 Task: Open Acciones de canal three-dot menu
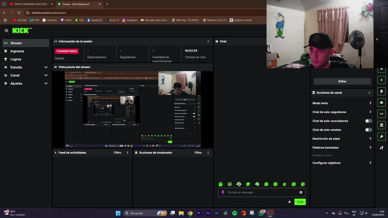pos(369,93)
